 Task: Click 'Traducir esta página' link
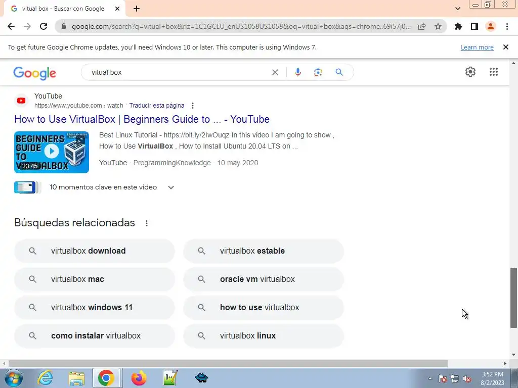click(x=157, y=106)
